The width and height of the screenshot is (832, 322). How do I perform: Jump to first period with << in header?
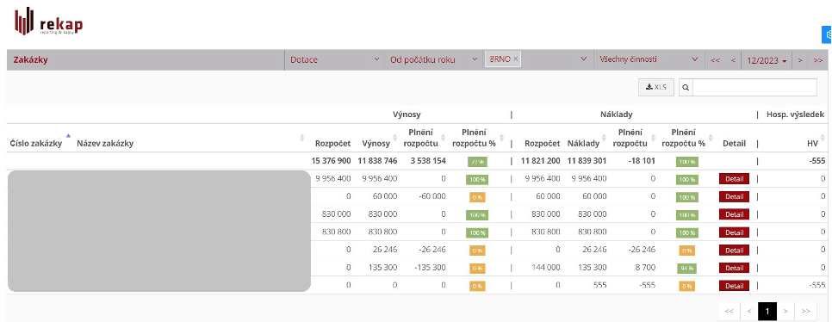coord(715,60)
